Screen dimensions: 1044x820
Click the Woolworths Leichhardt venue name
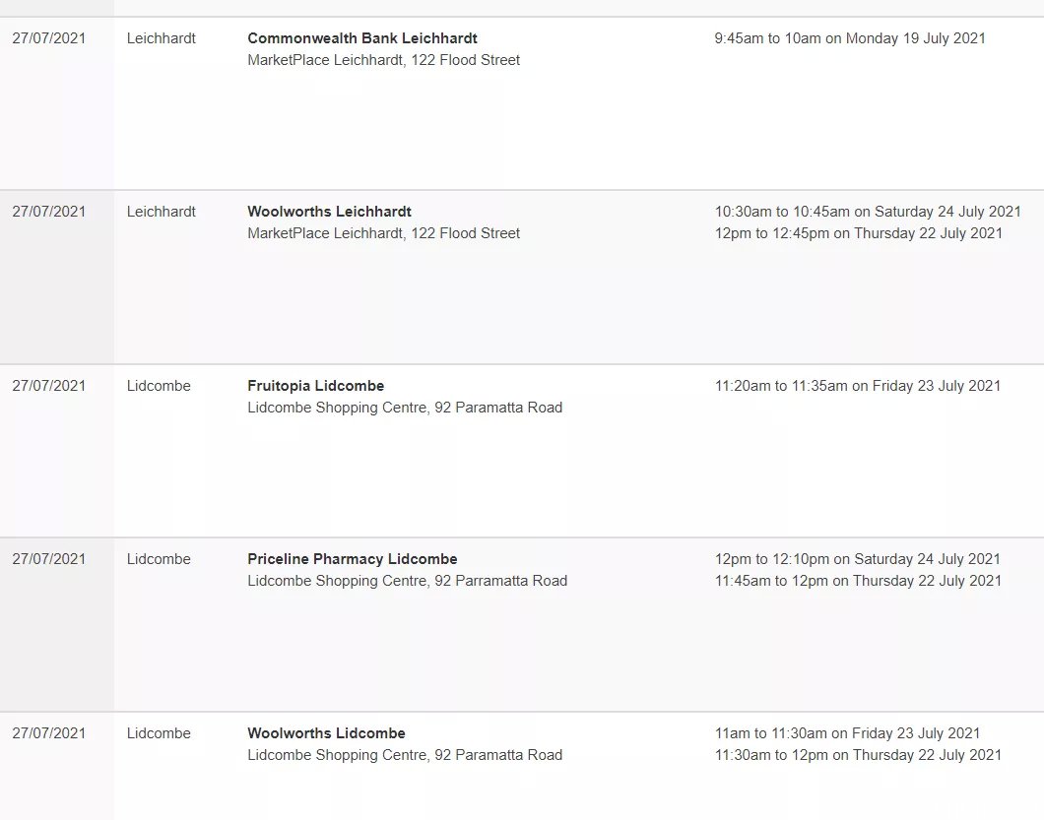330,212
